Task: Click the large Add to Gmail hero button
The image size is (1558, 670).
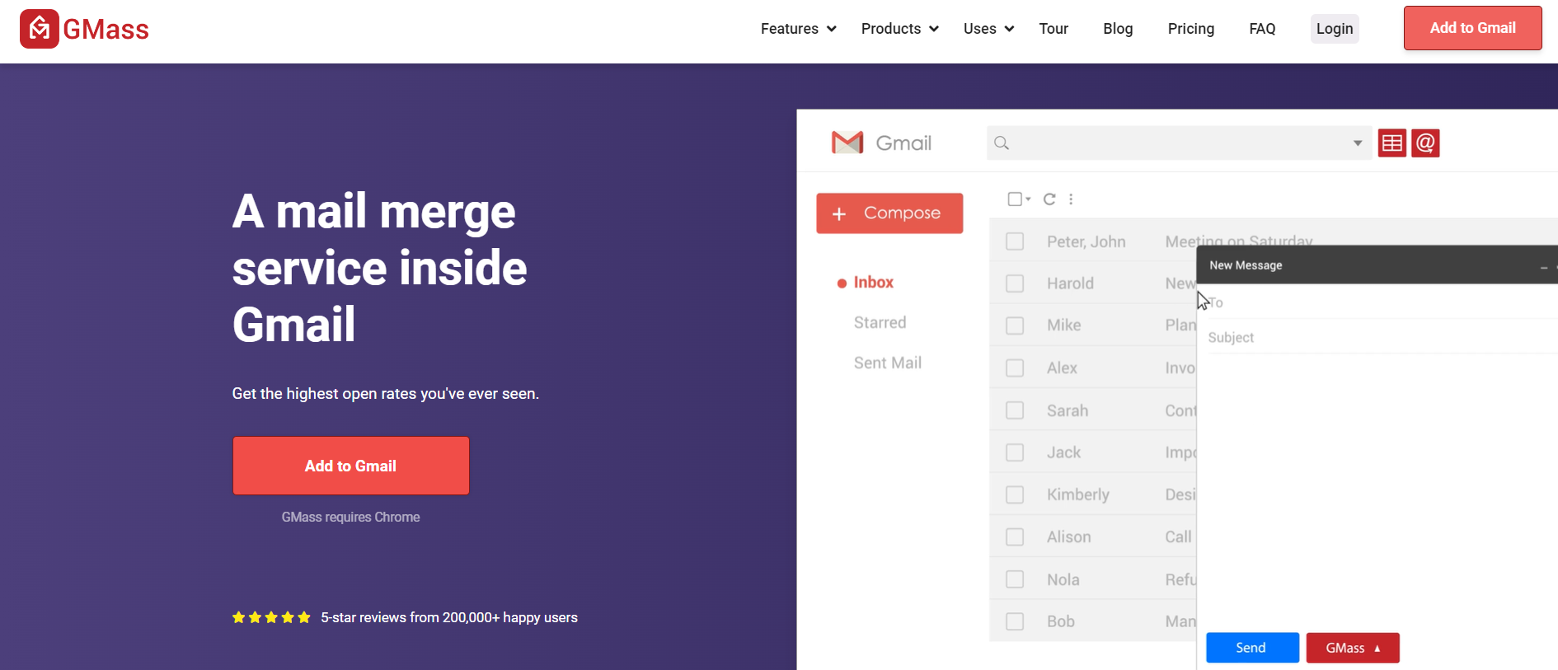Action: 350,466
